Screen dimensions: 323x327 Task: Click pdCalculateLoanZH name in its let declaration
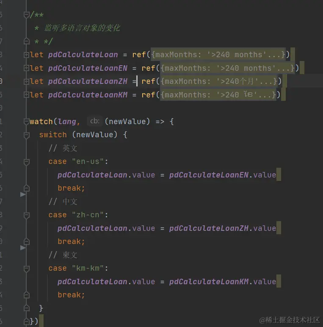pyautogui.click(x=88, y=81)
